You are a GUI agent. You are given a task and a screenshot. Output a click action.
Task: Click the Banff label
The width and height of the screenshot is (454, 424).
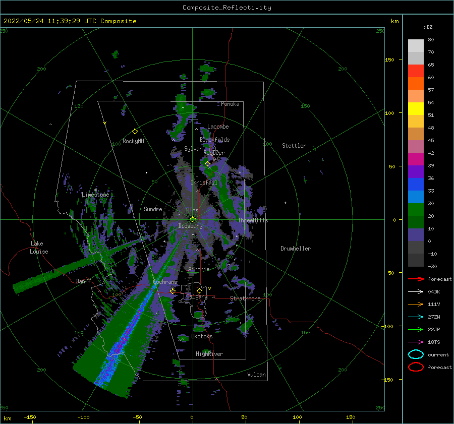click(83, 281)
